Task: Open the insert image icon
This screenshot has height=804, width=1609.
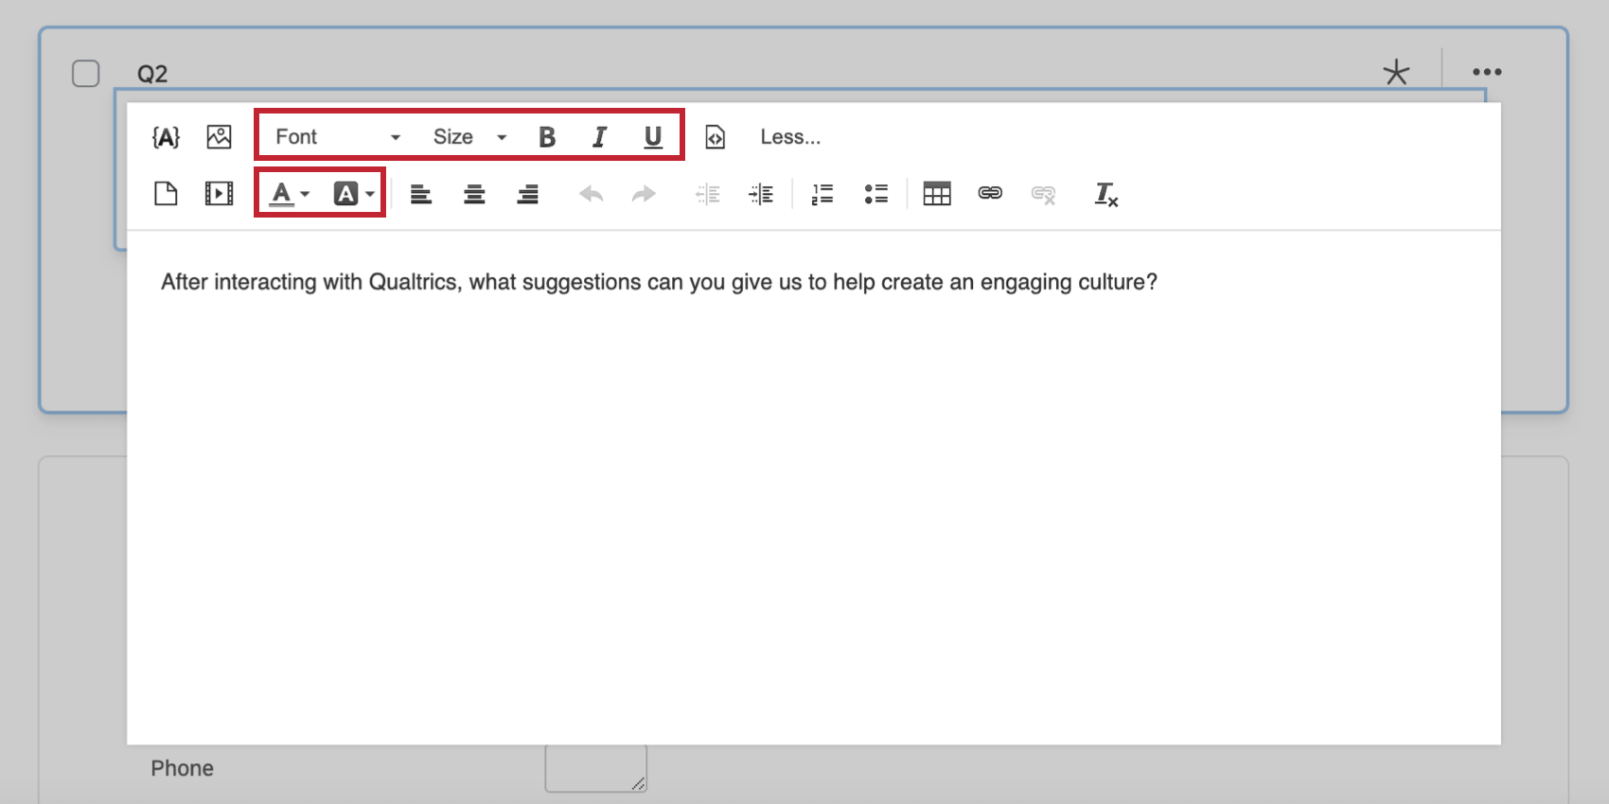Action: (219, 137)
